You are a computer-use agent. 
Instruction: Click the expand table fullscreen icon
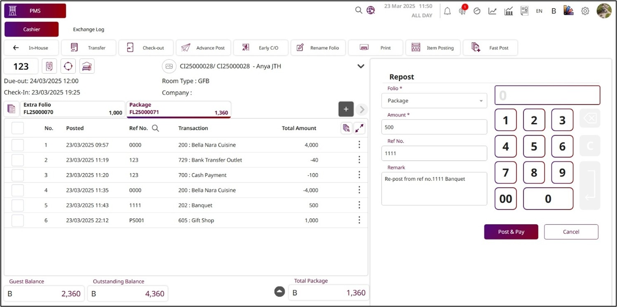359,128
